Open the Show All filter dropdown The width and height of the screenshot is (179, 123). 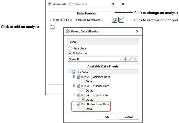click(x=121, y=59)
